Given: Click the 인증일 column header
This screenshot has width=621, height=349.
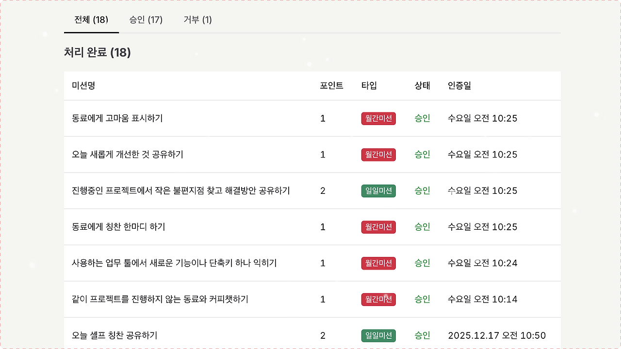Looking at the screenshot, I should coord(459,85).
